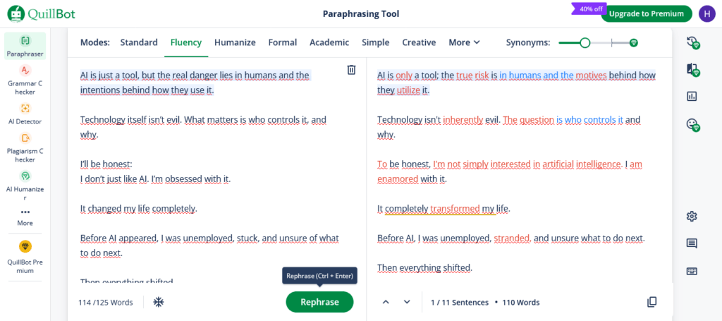Open the history icon at top right

click(x=692, y=43)
